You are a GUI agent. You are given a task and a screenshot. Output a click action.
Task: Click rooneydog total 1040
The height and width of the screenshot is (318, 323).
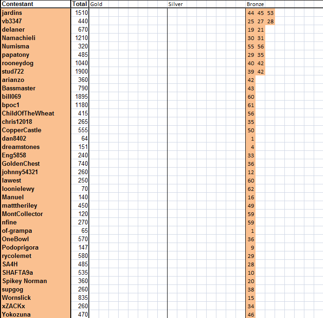[x=80, y=63]
